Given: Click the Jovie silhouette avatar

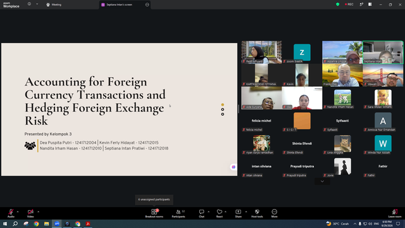Looking at the screenshot, I should pos(342,166).
